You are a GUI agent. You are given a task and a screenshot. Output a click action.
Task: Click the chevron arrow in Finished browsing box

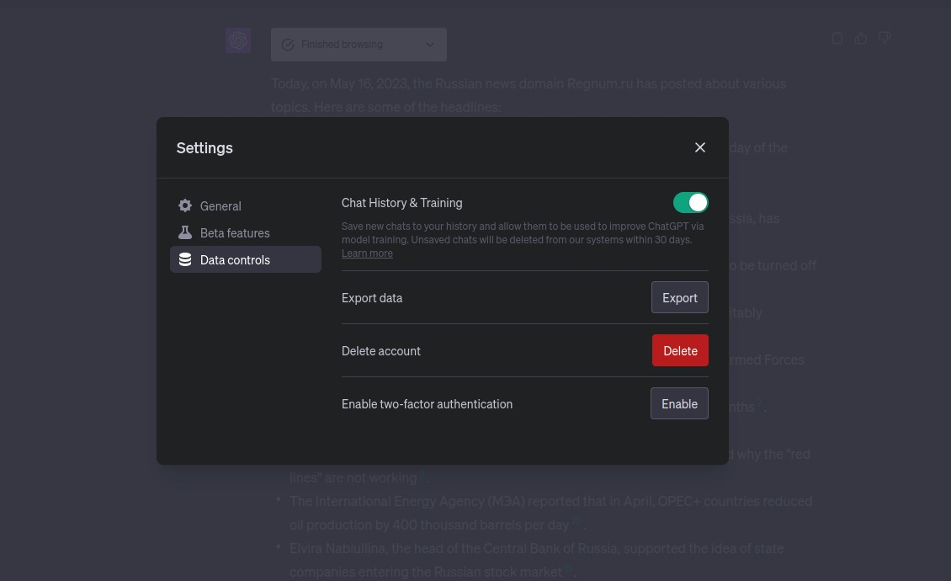click(x=430, y=45)
